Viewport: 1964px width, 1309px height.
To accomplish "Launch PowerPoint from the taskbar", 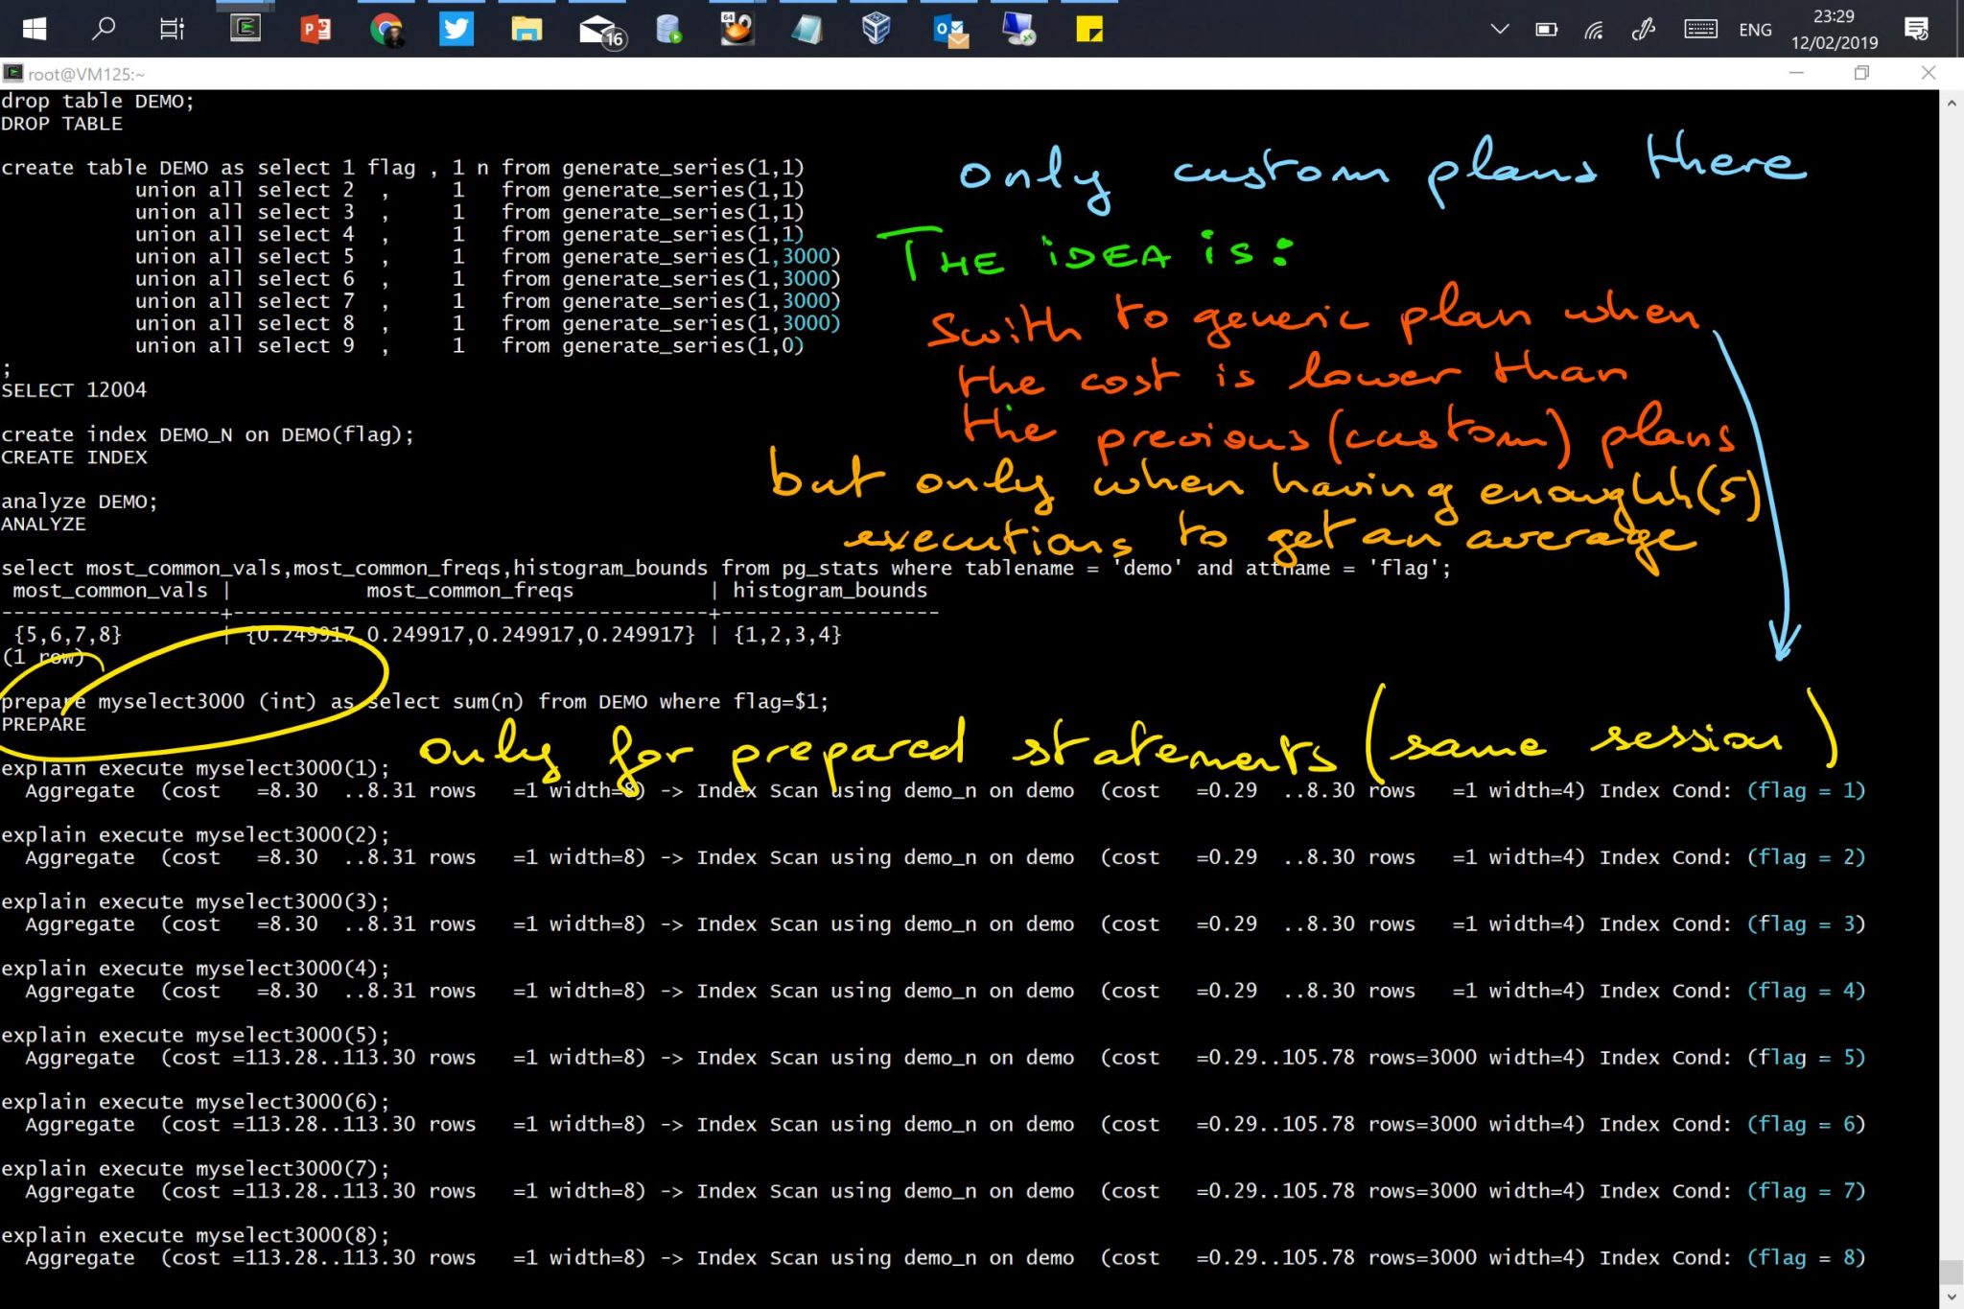I will coord(316,29).
